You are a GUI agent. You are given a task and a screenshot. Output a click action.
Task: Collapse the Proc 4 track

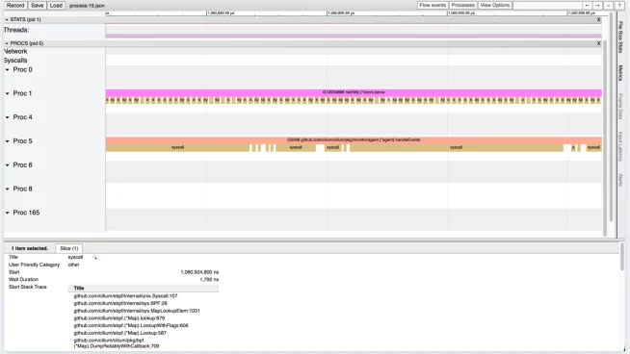pos(8,117)
